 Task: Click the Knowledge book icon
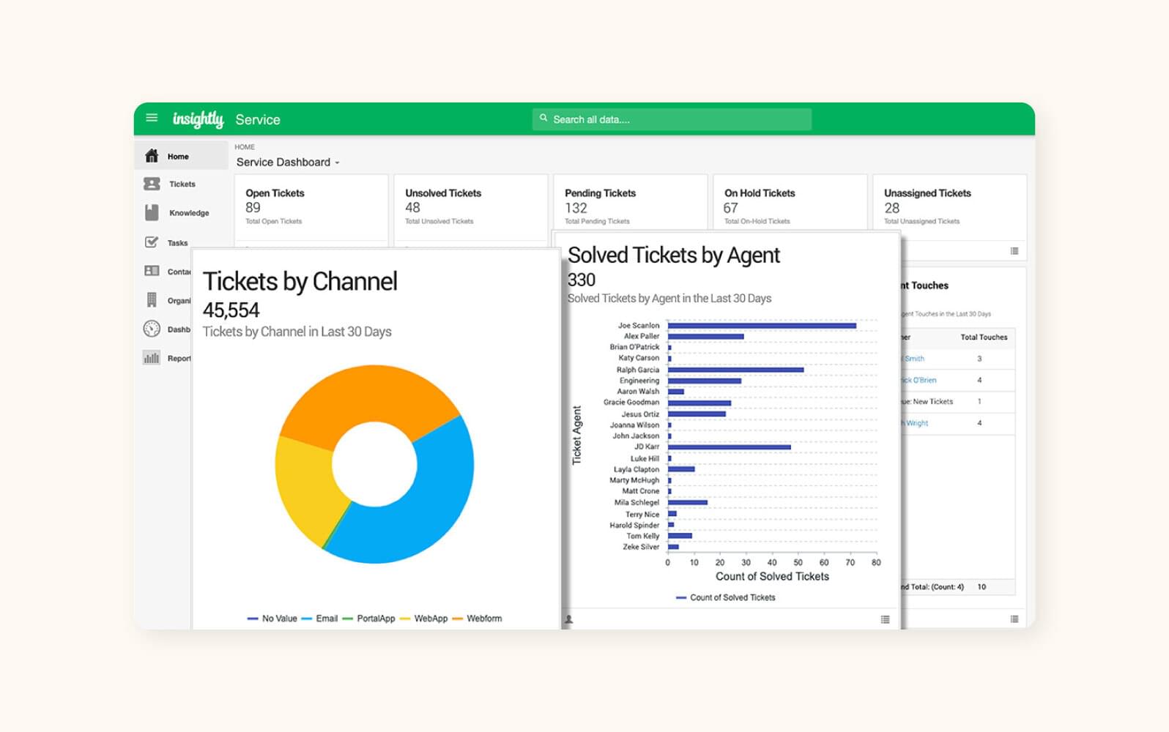(152, 212)
